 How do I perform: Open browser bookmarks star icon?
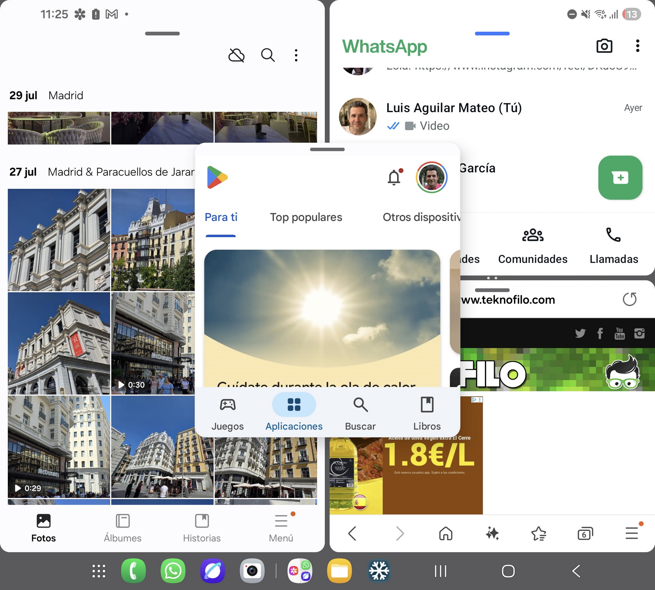pos(539,533)
